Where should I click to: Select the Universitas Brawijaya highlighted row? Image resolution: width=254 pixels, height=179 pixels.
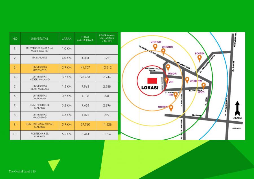(40, 69)
